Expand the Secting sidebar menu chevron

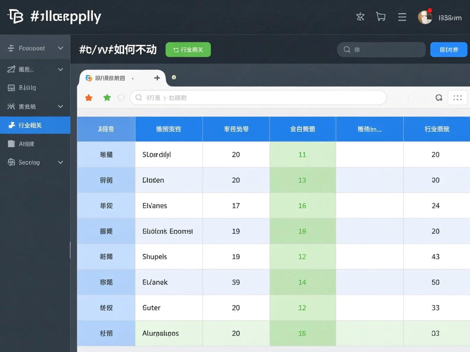(x=60, y=163)
